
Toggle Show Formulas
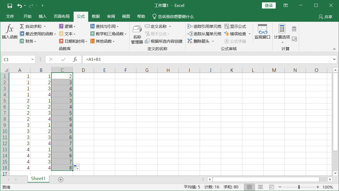(227, 27)
